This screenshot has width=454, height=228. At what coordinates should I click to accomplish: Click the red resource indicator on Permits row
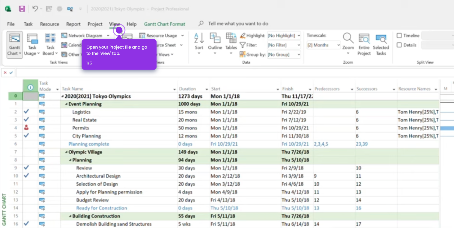tap(26, 128)
